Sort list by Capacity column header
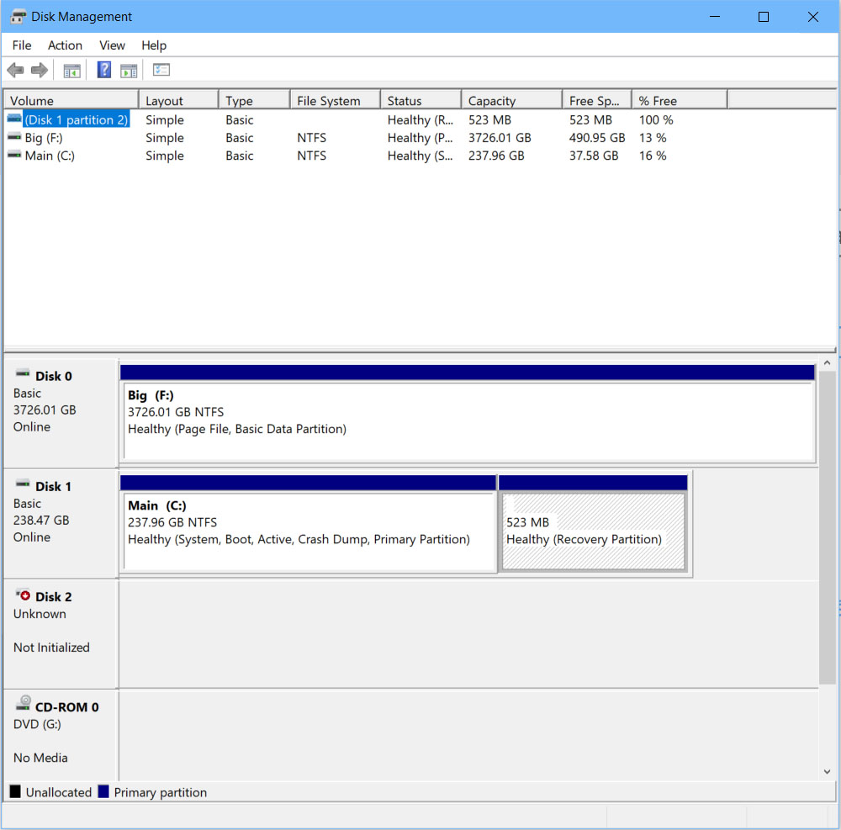 click(x=510, y=101)
